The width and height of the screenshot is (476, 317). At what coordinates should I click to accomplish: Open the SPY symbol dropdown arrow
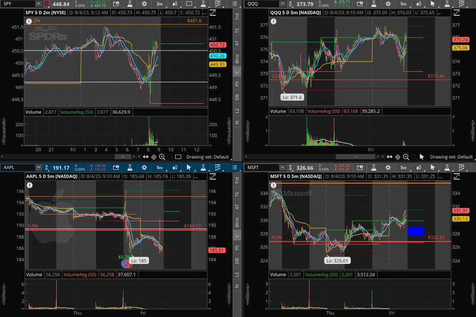[x=38, y=4]
